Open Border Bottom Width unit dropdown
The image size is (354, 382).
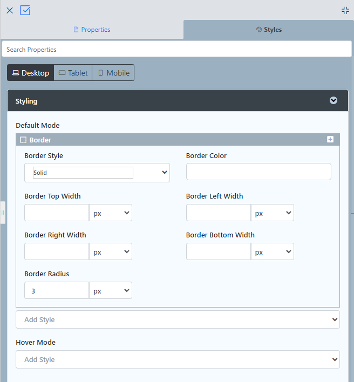(x=273, y=251)
